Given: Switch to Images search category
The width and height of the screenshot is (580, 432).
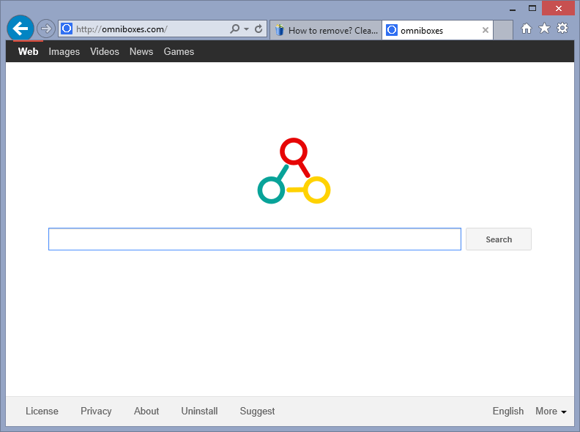Looking at the screenshot, I should (x=64, y=52).
